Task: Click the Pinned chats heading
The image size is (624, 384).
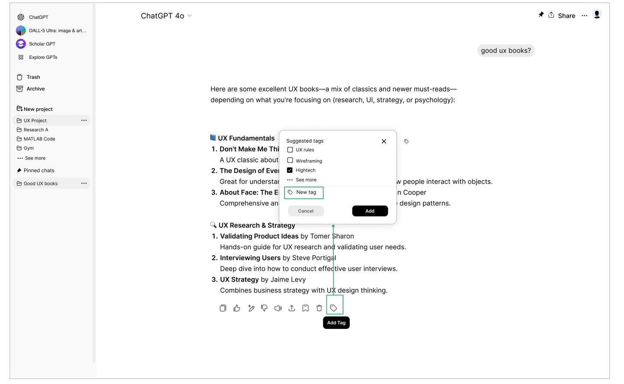Action: 36,171
